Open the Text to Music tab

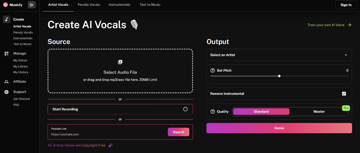150,5
